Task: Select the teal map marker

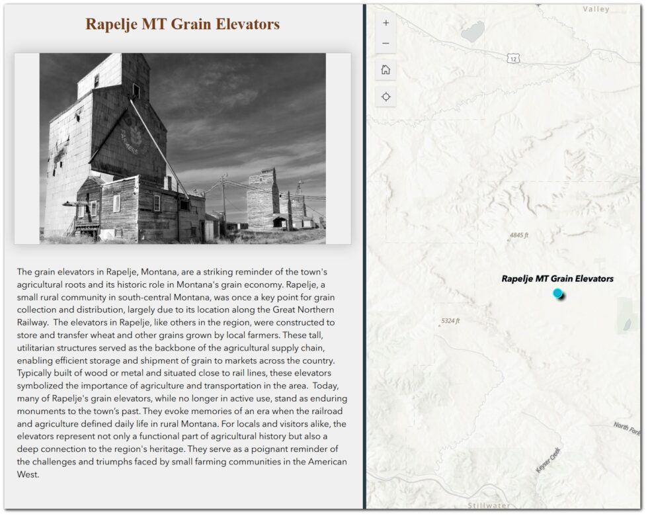Action: [x=557, y=293]
